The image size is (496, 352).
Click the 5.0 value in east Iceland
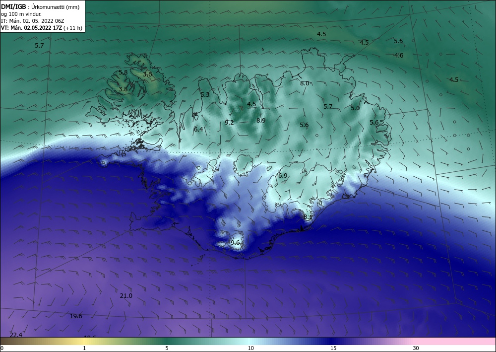355,108
